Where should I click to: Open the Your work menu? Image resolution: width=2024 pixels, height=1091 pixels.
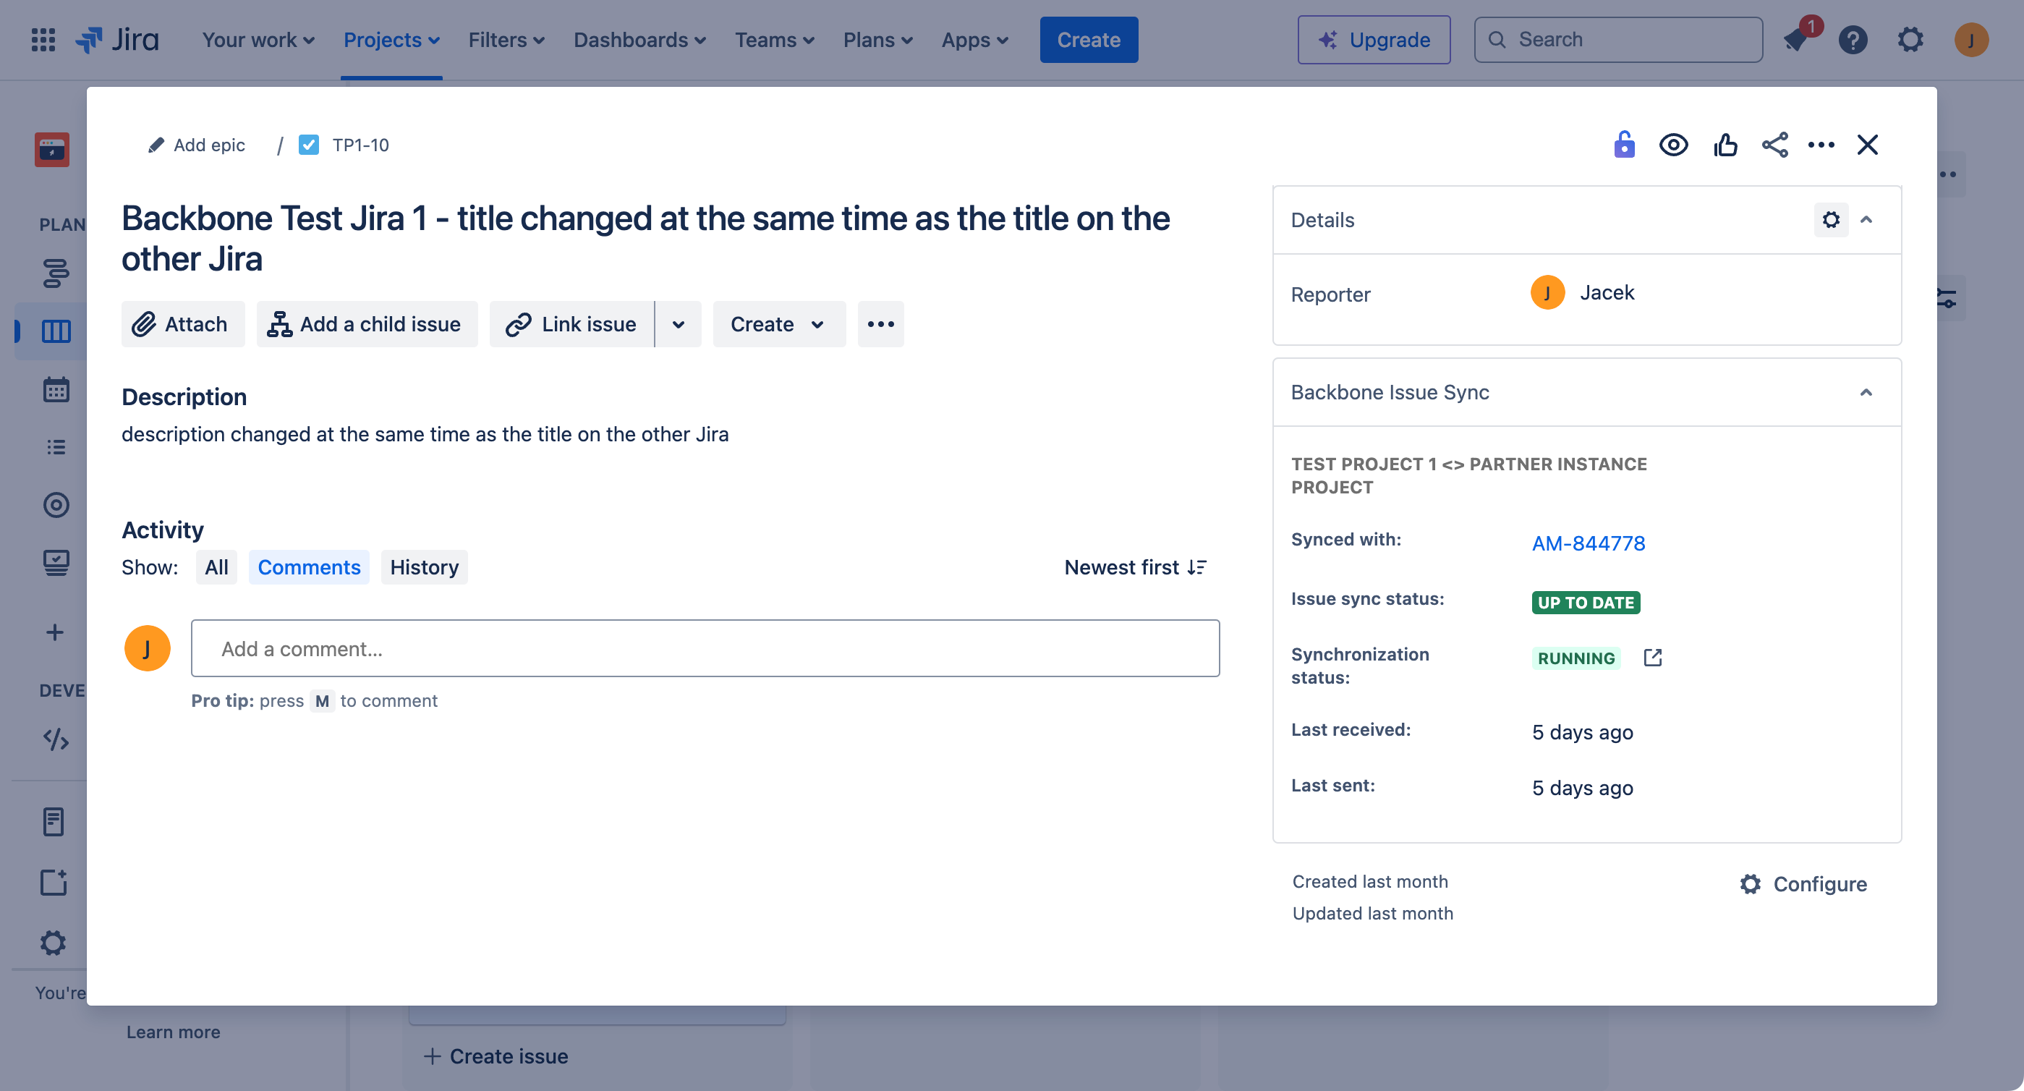[258, 39]
